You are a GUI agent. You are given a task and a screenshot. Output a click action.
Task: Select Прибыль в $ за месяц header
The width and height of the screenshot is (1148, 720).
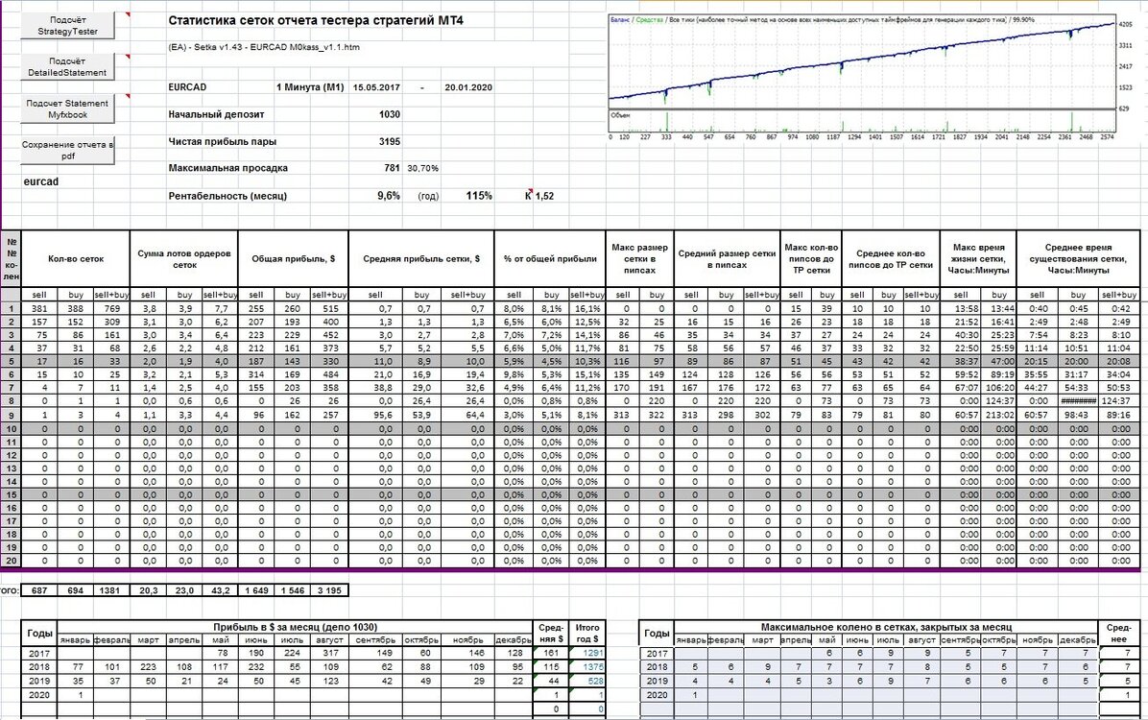click(x=295, y=627)
